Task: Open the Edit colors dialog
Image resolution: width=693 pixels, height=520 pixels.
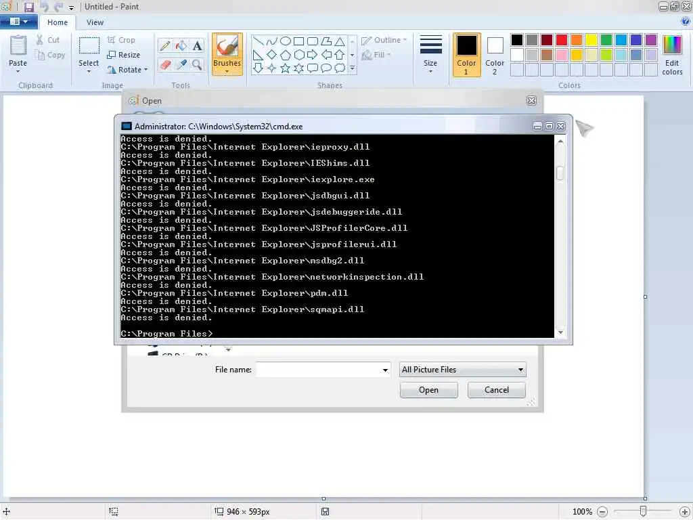Action: click(x=672, y=55)
